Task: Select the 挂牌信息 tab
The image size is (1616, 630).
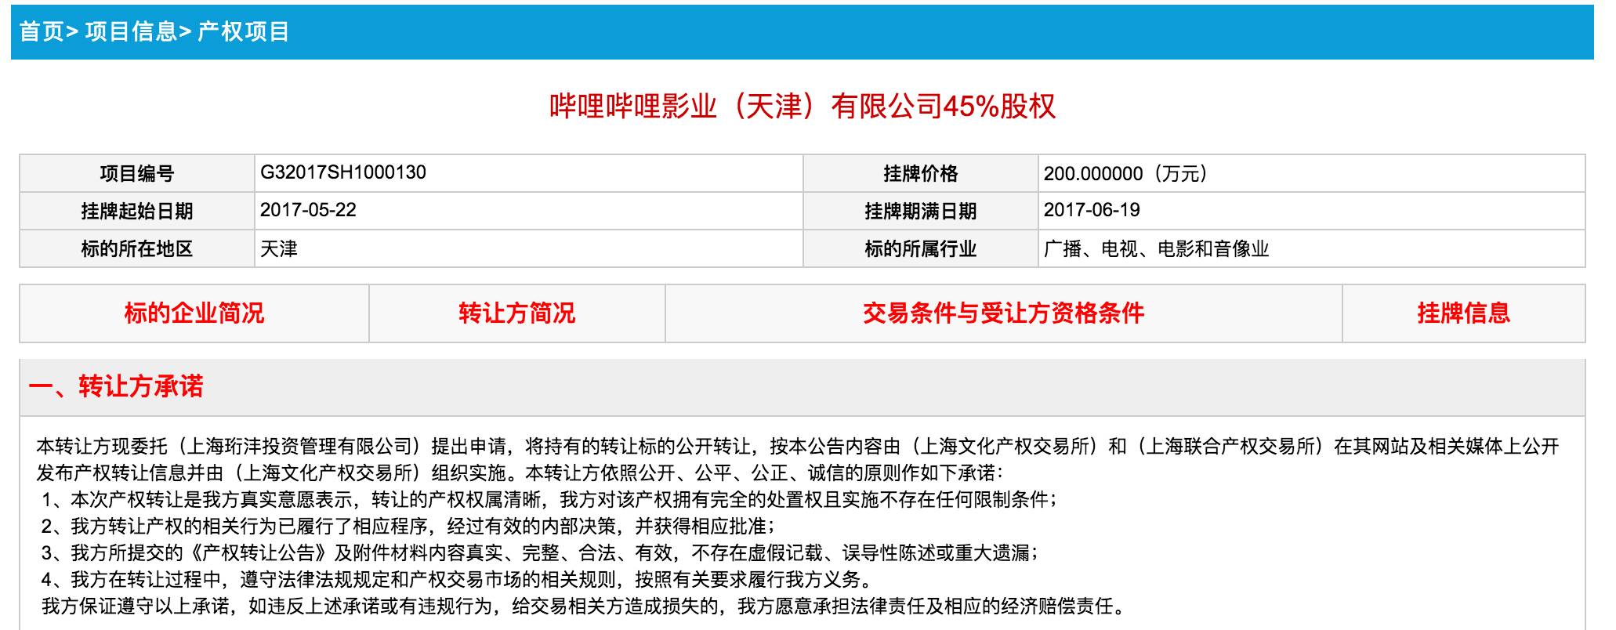Action: tap(1464, 313)
